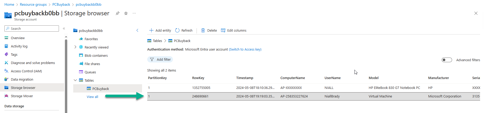The width and height of the screenshot is (484, 113).
Task: Click the AP-XXXXXXXX computer name cell
Action: click(x=291, y=88)
